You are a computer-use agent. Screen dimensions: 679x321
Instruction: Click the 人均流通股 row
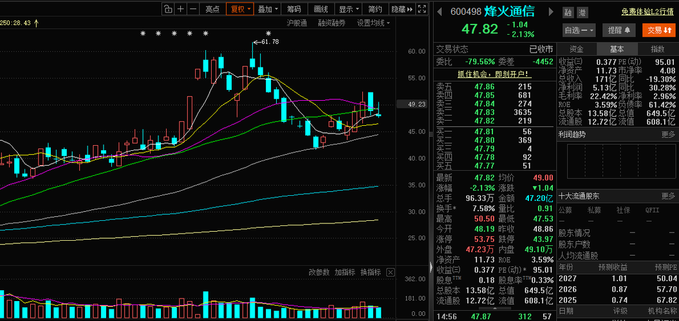pos(617,256)
